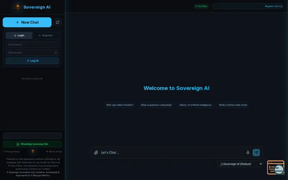Pick 'History of artificial intelligence' suggestion
Screen dimensions: 288x180
click(195, 105)
